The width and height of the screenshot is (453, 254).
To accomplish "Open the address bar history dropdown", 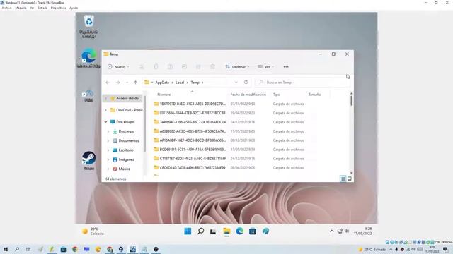I will point(236,83).
